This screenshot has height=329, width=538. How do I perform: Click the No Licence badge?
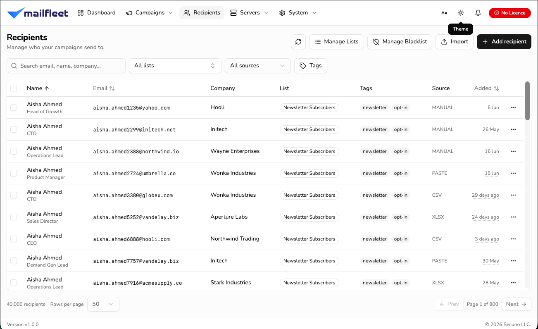click(x=510, y=13)
